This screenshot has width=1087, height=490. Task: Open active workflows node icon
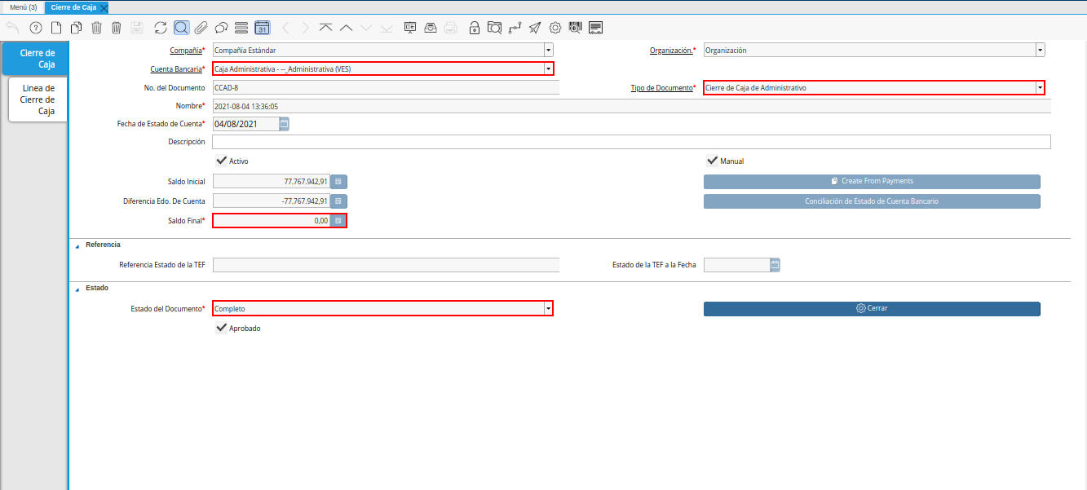(515, 28)
